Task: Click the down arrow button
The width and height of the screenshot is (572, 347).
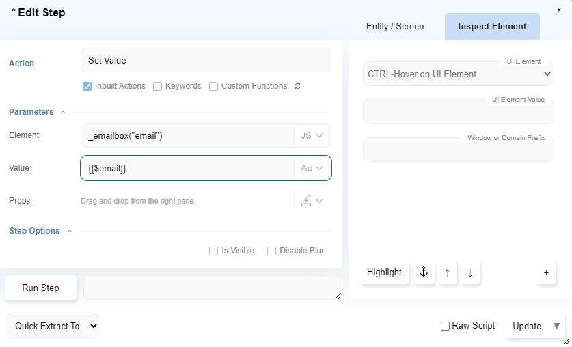Action: point(470,273)
